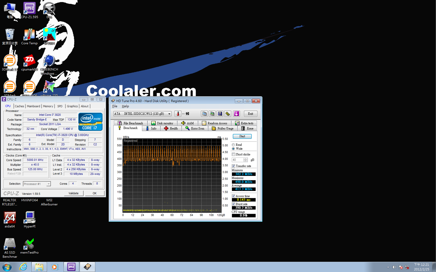Image resolution: width=436 pixels, height=272 pixels.
Task: Open the File Benchmark tab
Action: click(131, 123)
